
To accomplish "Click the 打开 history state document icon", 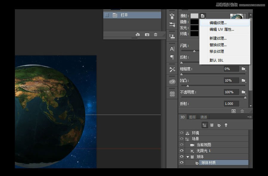I will 115,15.
